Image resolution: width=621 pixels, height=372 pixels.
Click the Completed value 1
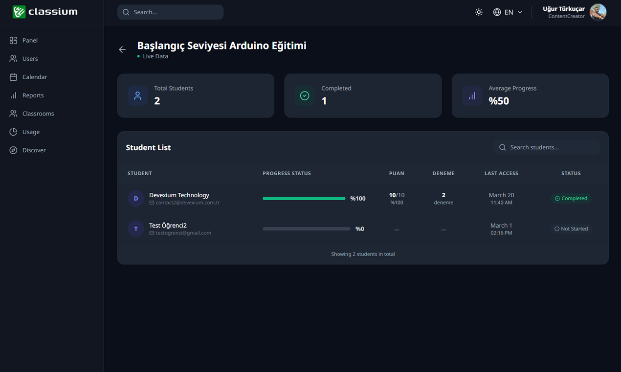pyautogui.click(x=324, y=101)
